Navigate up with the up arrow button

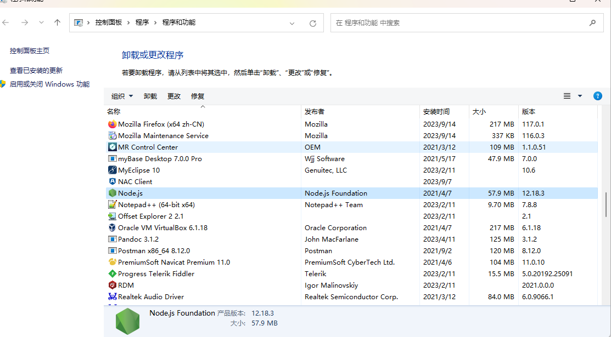click(57, 22)
